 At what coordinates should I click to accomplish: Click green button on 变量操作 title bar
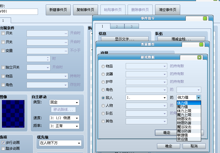pos(201,45)
